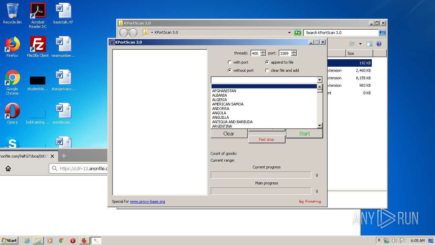Select ANDORRA from the country list
The height and width of the screenshot is (245, 435).
coord(264,109)
